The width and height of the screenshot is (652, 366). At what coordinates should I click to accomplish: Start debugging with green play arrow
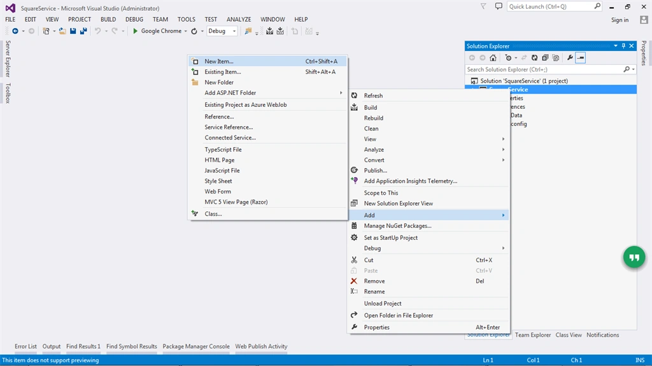135,31
